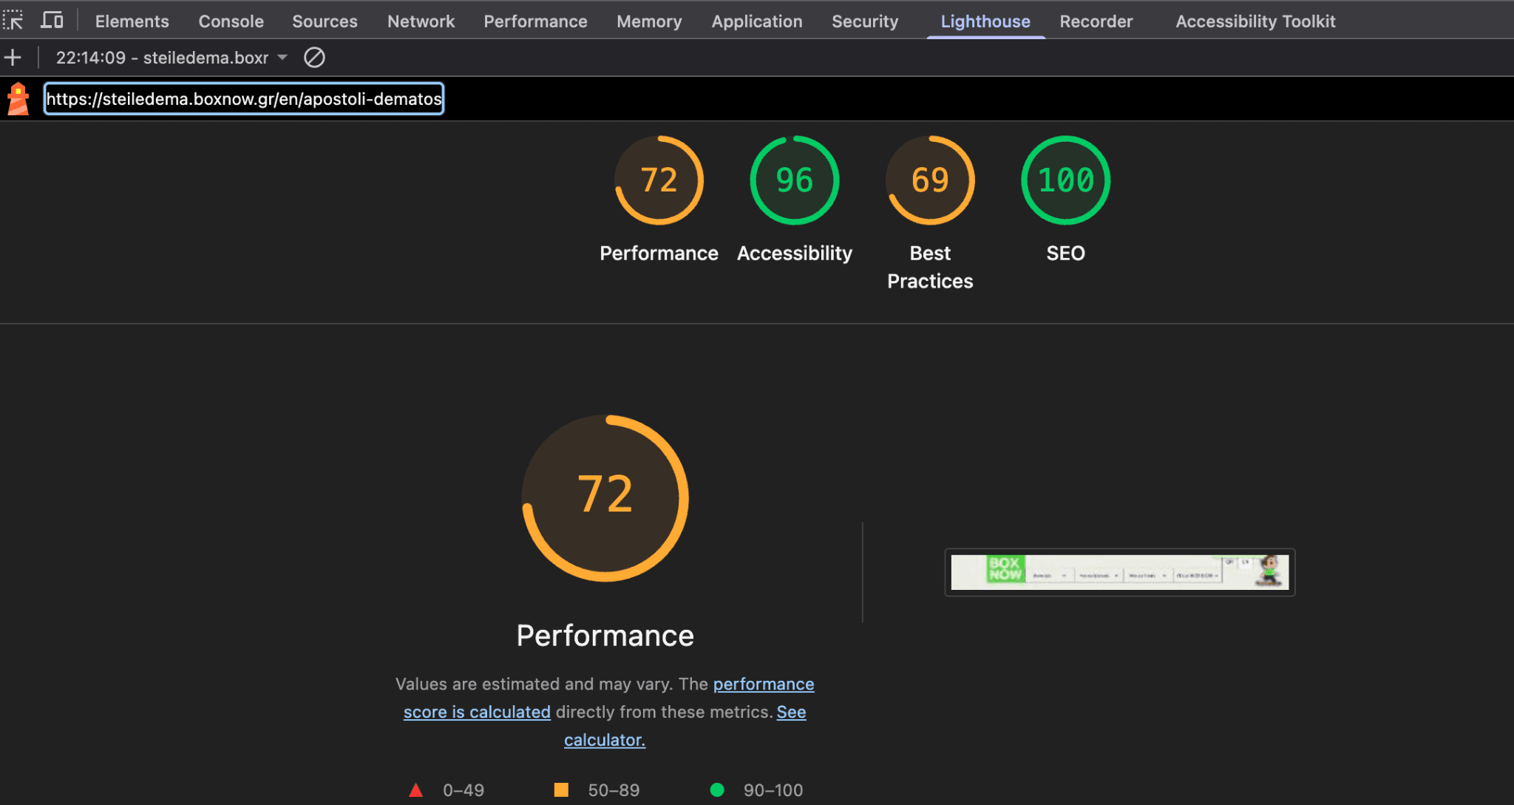The height and width of the screenshot is (805, 1514).
Task: Clear all reports using the circle-slash icon
Action: (x=314, y=58)
